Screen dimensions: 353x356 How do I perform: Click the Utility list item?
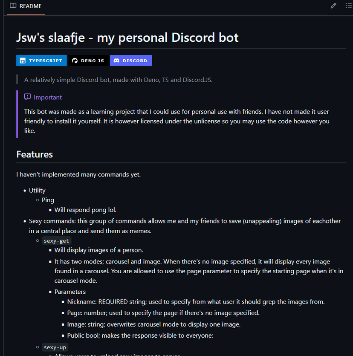[37, 190]
